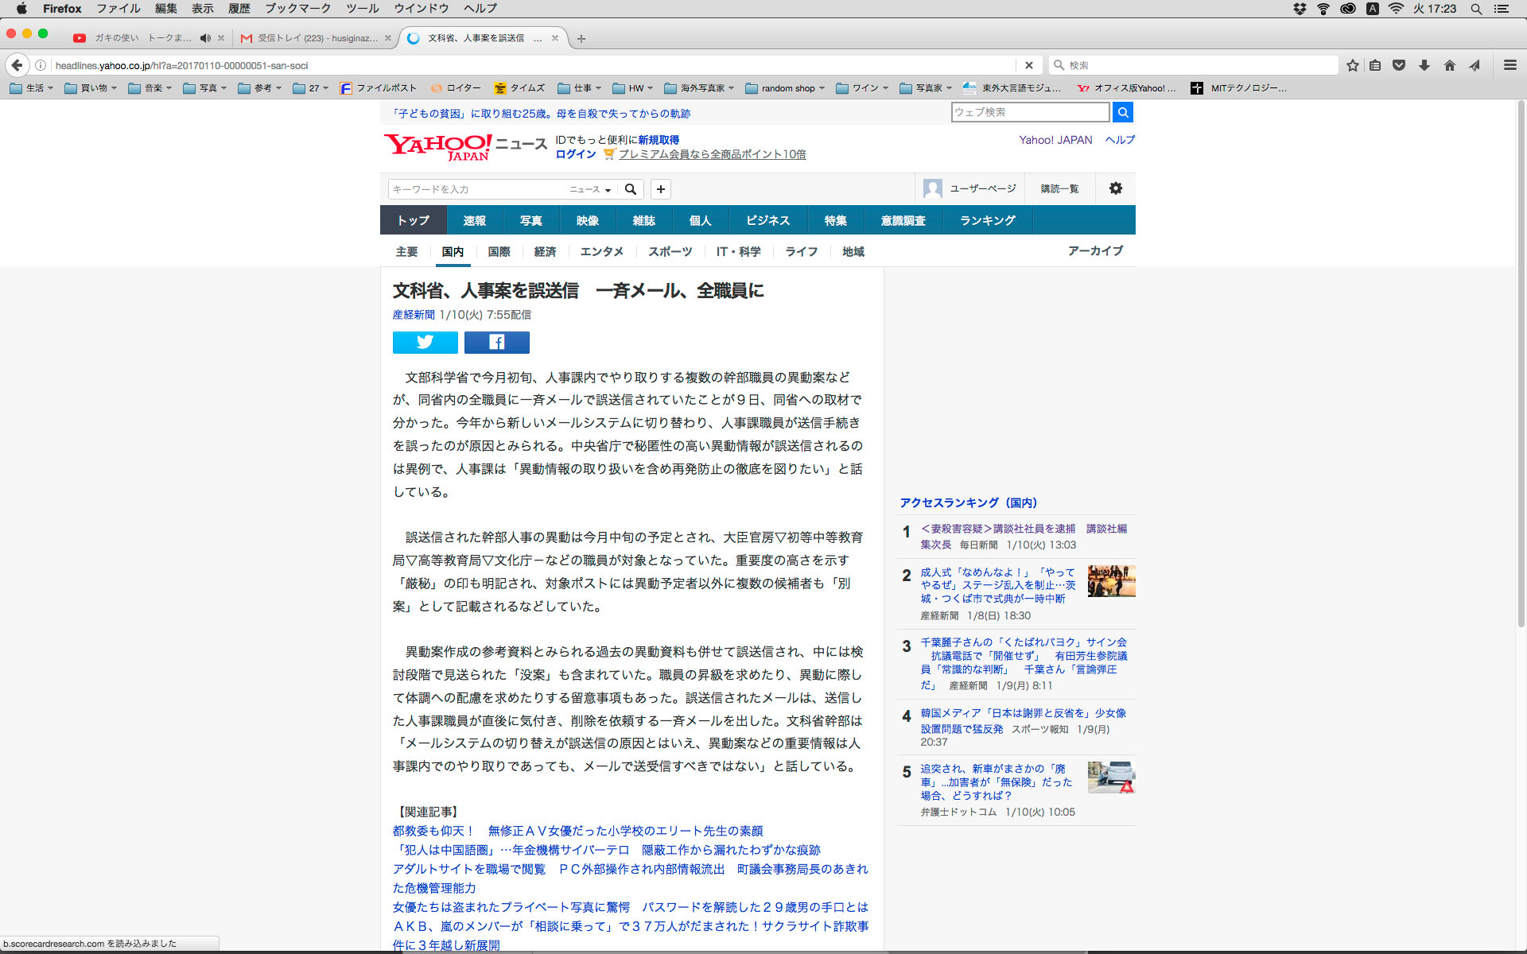The height and width of the screenshot is (954, 1527).
Task: Share article via the Twitter button
Action: (x=425, y=343)
